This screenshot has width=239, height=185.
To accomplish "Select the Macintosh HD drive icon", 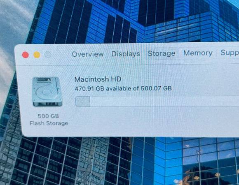I will [x=47, y=92].
